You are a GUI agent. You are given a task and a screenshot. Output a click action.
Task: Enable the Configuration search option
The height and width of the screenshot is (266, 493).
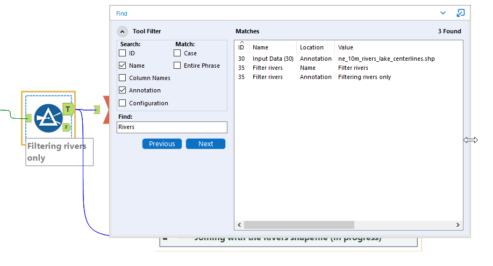[x=123, y=103]
